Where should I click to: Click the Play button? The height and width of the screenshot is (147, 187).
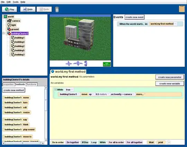[10, 9]
